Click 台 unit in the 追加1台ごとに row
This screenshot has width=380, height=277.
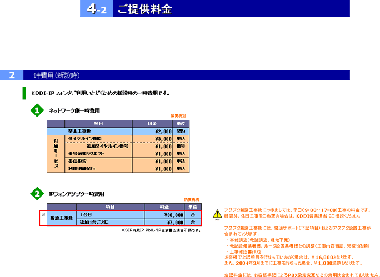pos(193,222)
